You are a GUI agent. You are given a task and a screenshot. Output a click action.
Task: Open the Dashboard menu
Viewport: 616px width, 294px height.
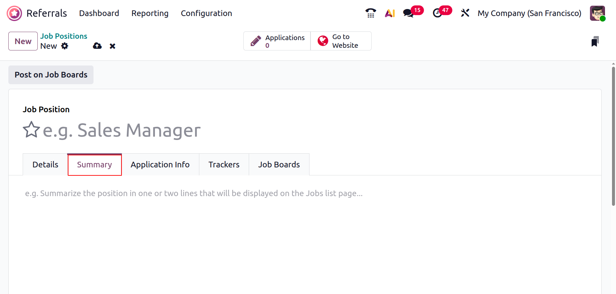tap(99, 13)
